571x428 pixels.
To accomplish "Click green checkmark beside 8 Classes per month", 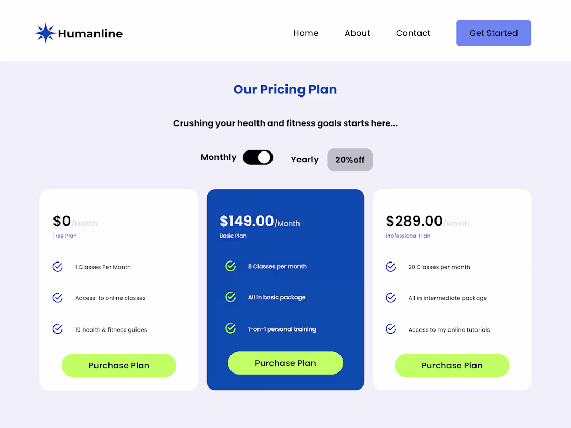I will pyautogui.click(x=230, y=266).
